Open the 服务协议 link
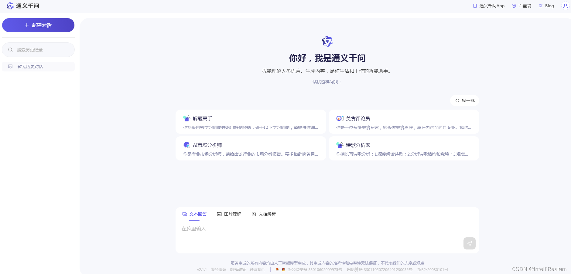This screenshot has width=571, height=274. point(219,269)
